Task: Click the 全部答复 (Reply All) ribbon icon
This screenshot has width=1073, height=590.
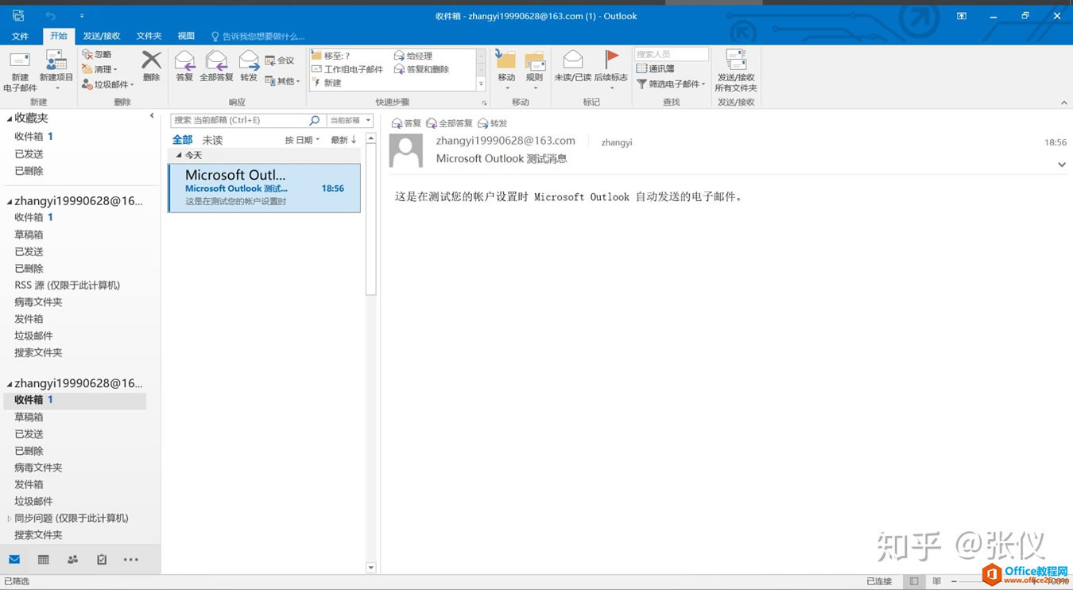Action: pyautogui.click(x=216, y=62)
